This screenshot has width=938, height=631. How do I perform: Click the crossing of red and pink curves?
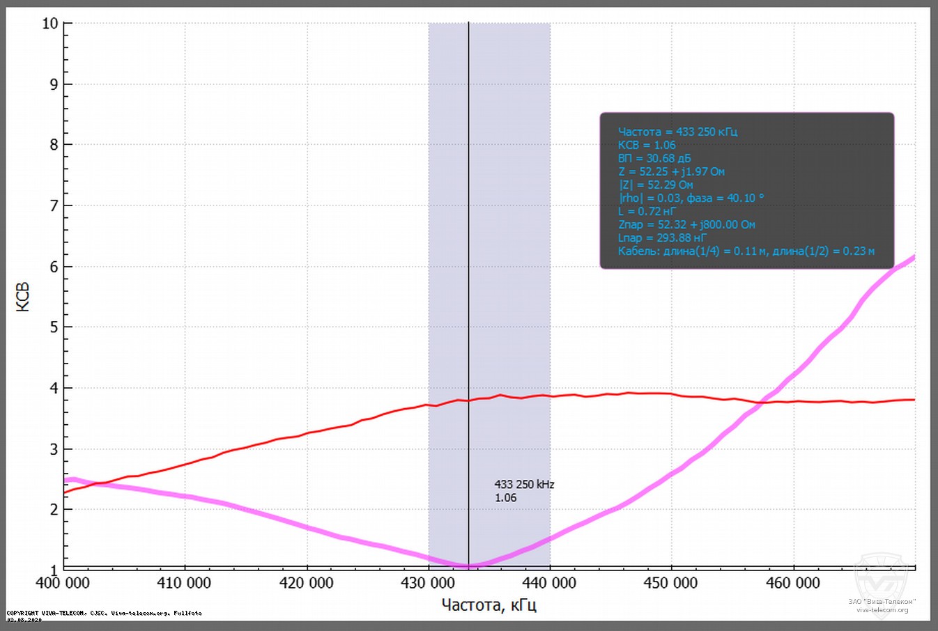pyautogui.click(x=759, y=402)
